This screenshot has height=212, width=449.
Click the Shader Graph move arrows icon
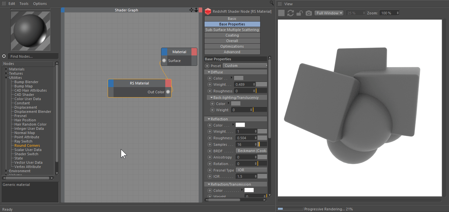click(191, 10)
